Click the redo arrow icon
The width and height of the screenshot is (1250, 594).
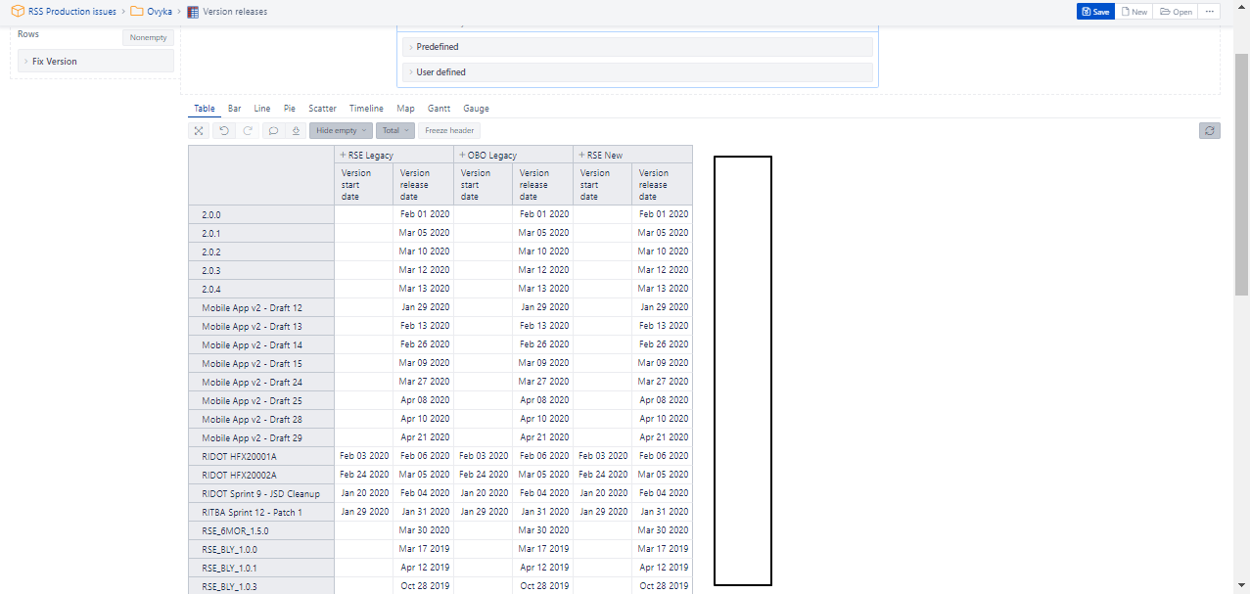pyautogui.click(x=248, y=130)
